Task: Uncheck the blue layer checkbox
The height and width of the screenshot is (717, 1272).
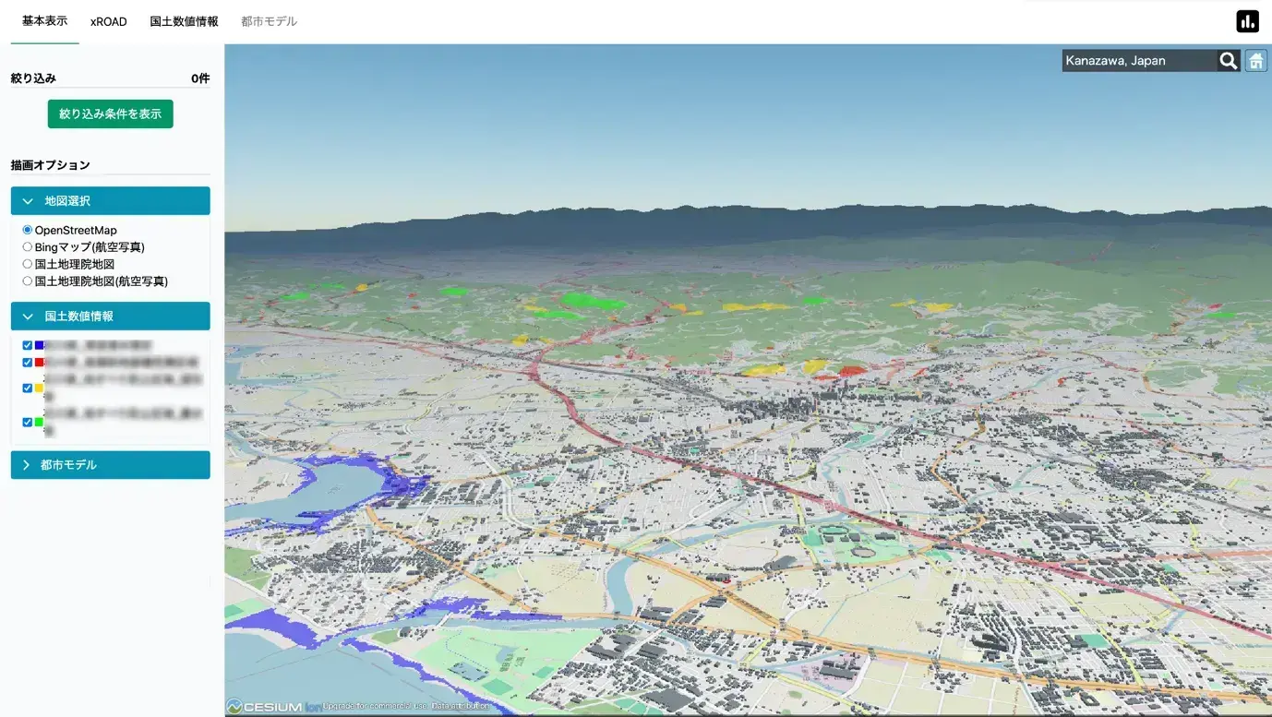Action: point(28,345)
